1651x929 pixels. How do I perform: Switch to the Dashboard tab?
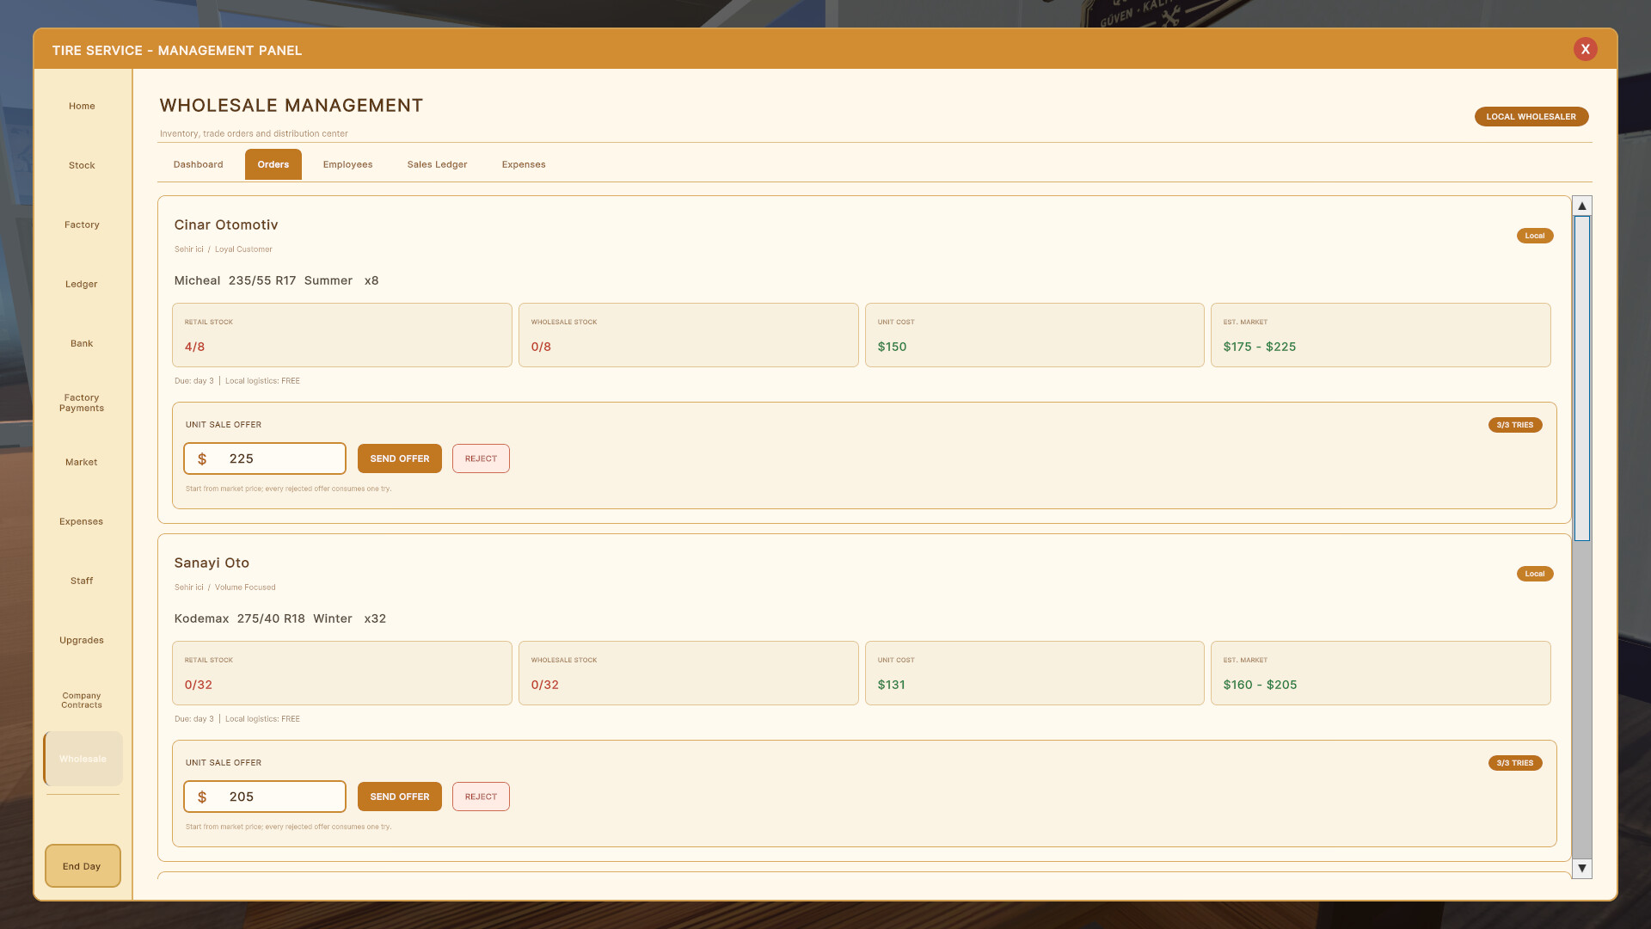198,164
